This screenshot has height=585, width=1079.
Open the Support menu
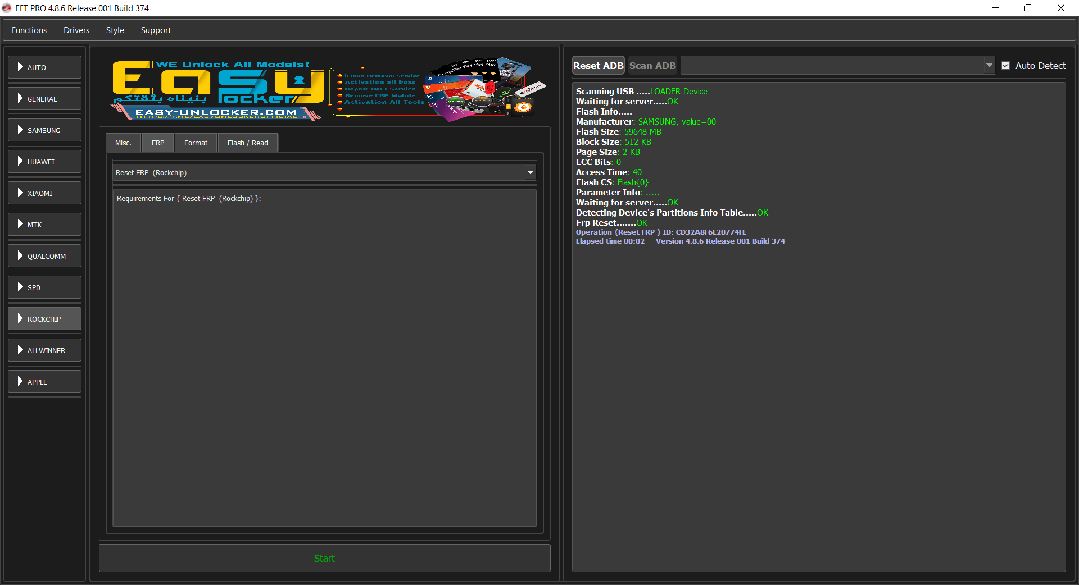pyautogui.click(x=156, y=30)
